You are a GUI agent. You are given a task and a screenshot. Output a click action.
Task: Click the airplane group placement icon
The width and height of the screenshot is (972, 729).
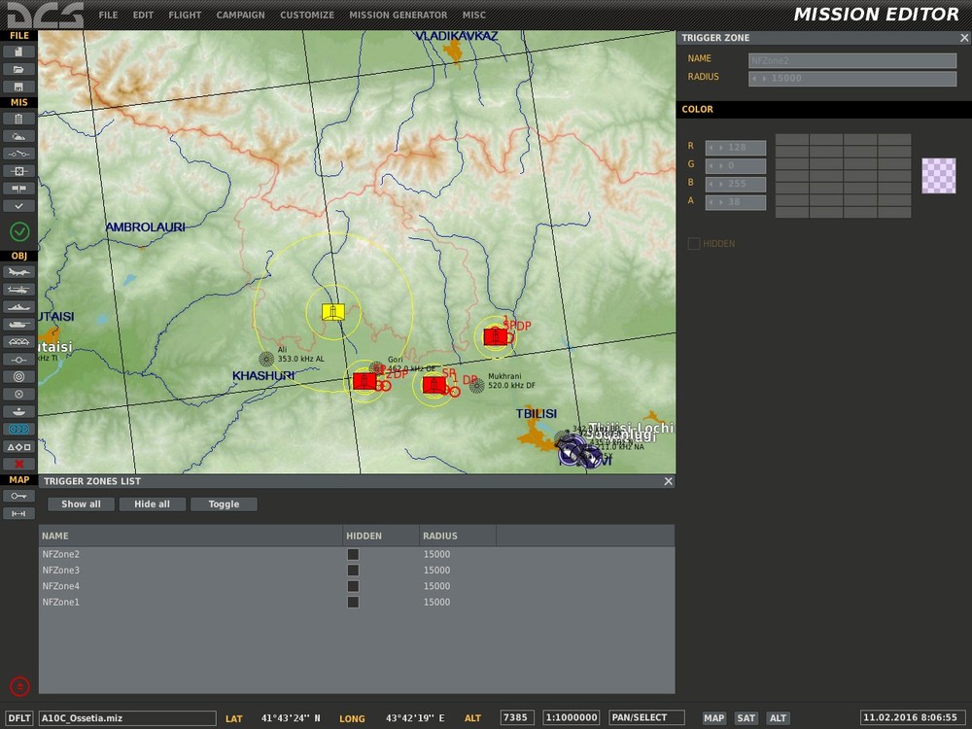tap(19, 272)
